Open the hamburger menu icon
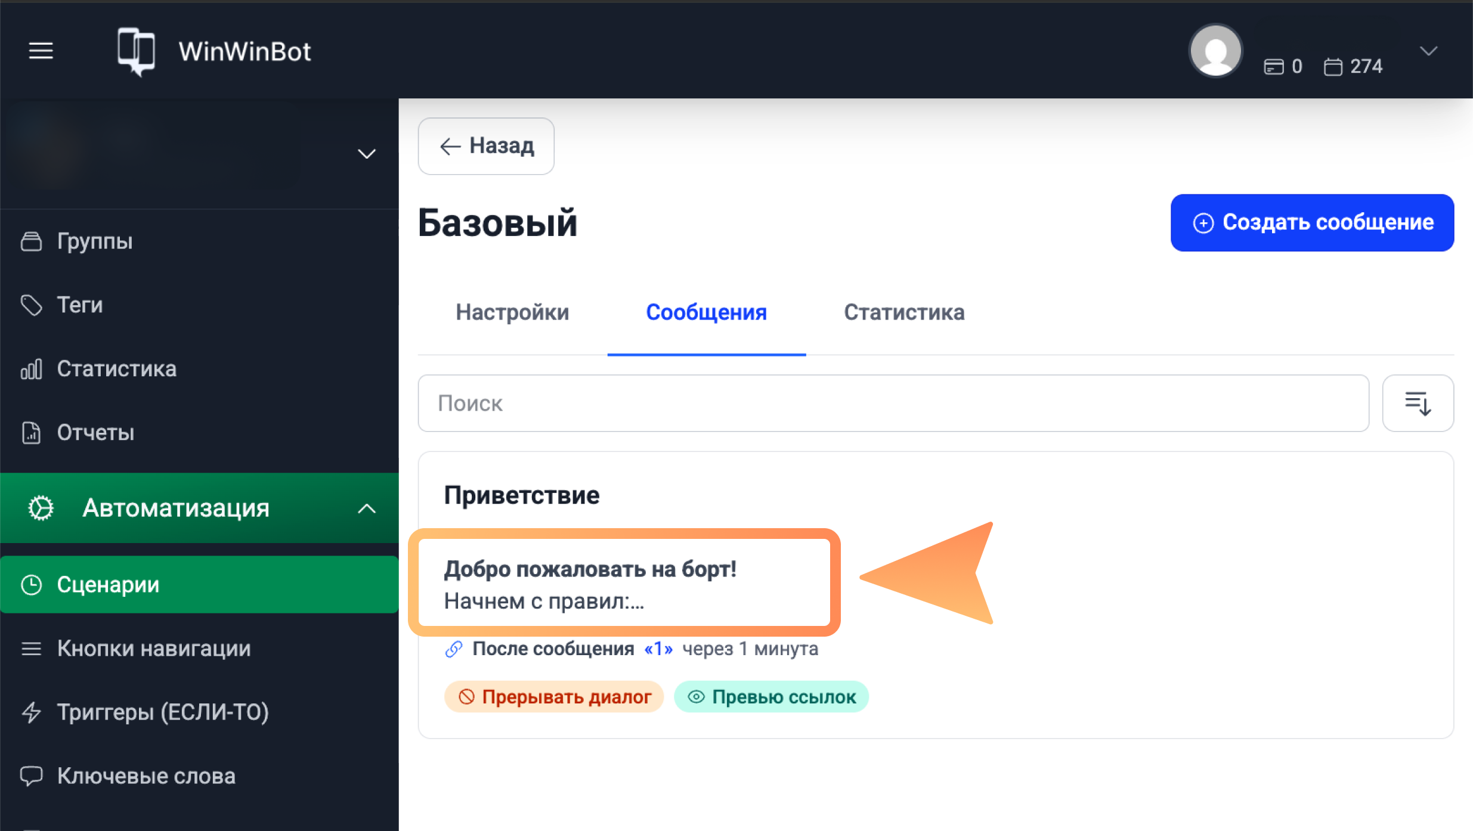This screenshot has height=831, width=1473. coord(41,51)
